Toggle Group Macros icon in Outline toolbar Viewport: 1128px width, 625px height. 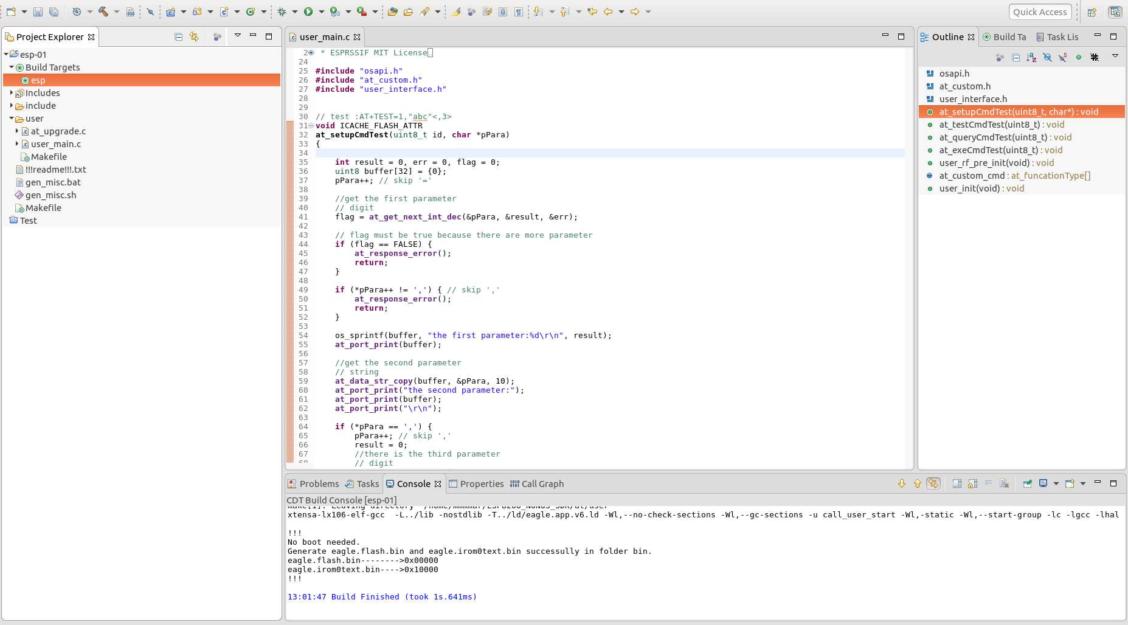click(x=1095, y=57)
